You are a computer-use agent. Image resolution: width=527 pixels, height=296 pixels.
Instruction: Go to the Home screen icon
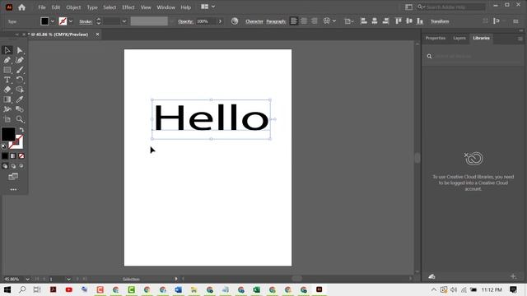click(22, 7)
